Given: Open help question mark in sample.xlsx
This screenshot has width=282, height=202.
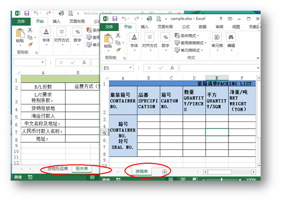Looking at the screenshot, I should (221, 19).
